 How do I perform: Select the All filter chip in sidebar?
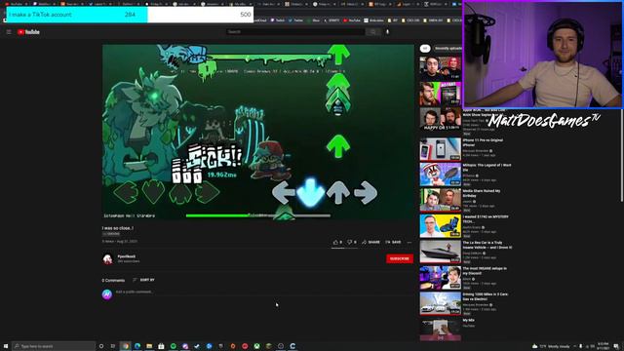tap(425, 49)
